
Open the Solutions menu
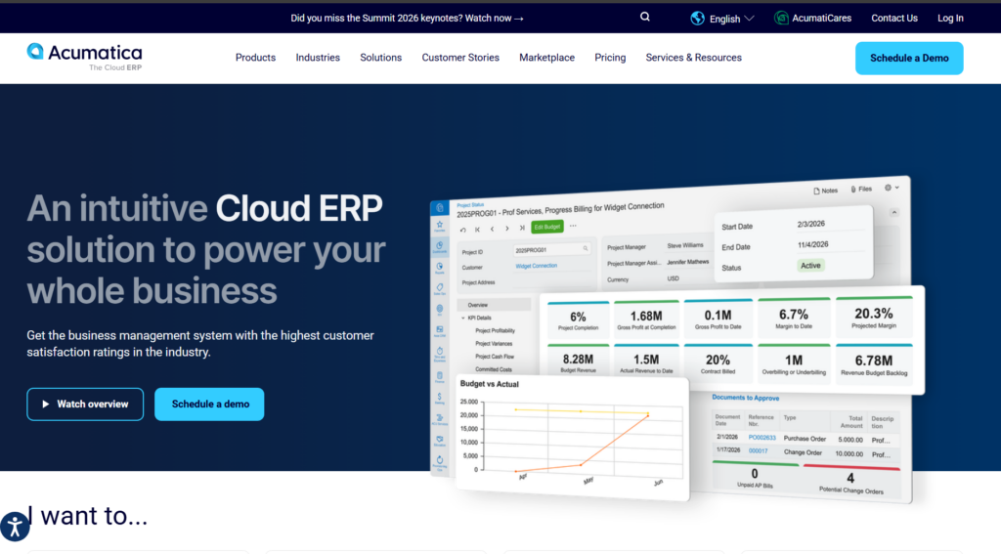coord(380,58)
